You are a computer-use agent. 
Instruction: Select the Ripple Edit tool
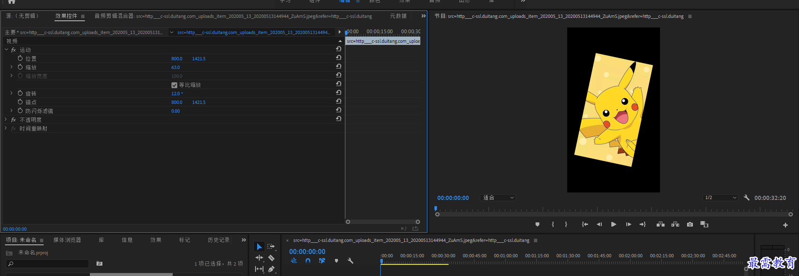(x=259, y=258)
